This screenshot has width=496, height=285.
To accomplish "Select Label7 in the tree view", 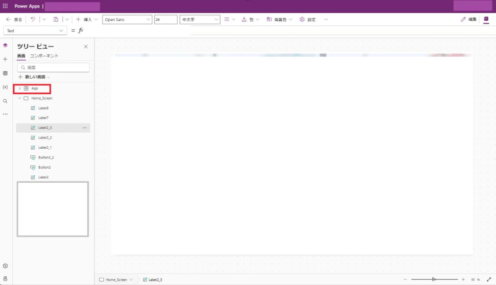I will [x=43, y=118].
